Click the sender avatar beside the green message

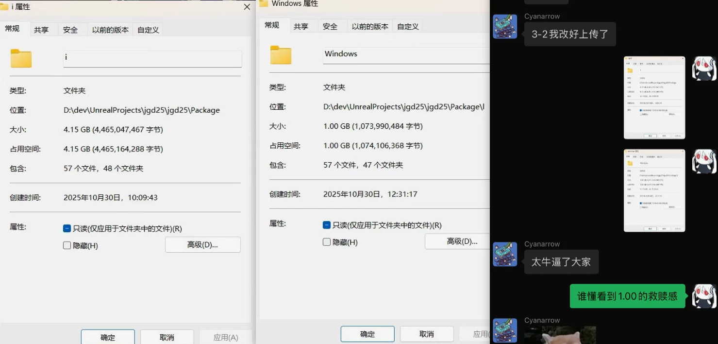pos(703,296)
